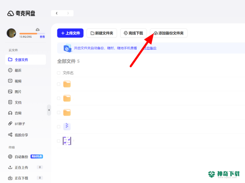
Task: Click the 全部文件 5 heading
Action: [x=68, y=61]
